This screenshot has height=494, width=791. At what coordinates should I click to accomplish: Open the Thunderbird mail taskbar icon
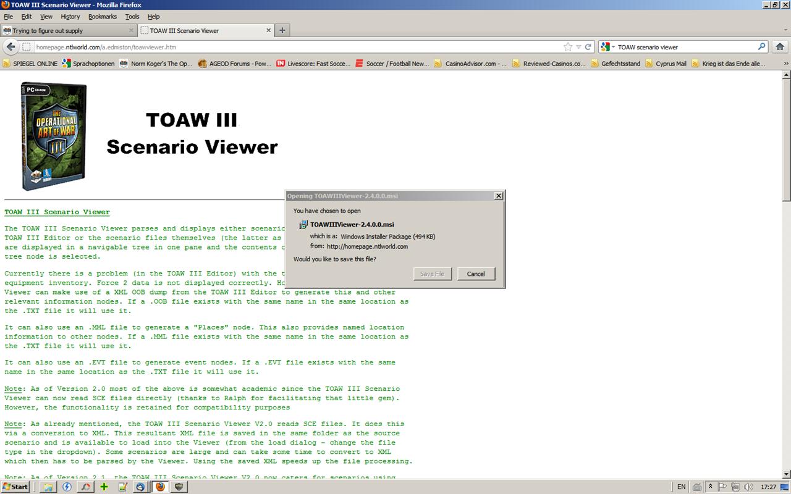pos(141,487)
